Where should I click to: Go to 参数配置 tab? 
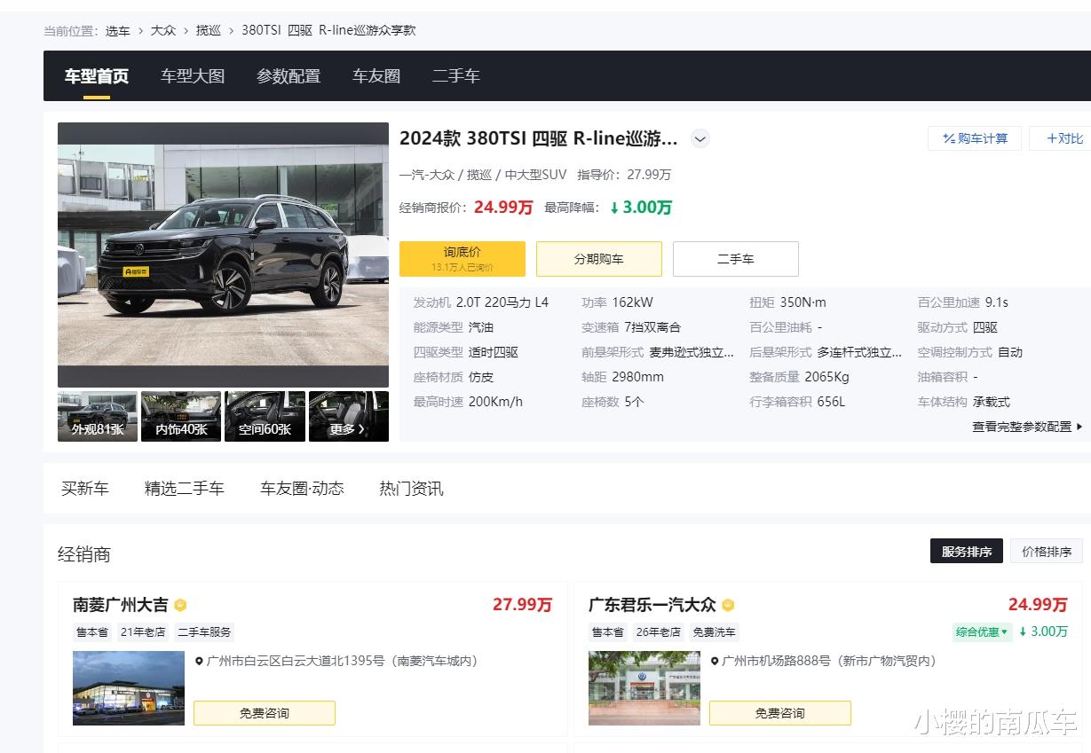289,76
